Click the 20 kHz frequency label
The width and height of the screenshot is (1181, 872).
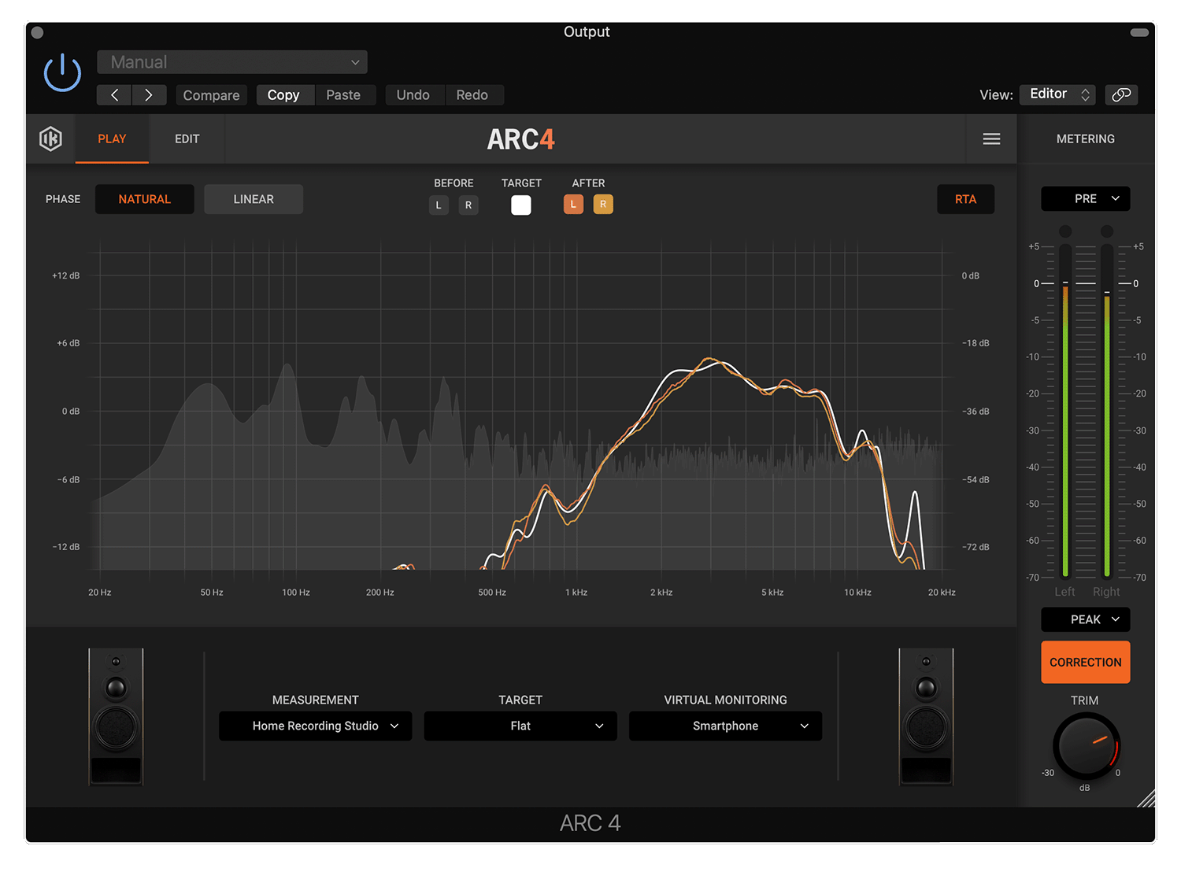pos(942,593)
